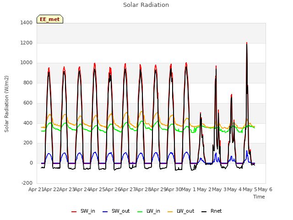Image resolution: width=293 pixels, height=220 pixels.
Task: Click the SW_in peak on Apr 25
Action: 95,63
